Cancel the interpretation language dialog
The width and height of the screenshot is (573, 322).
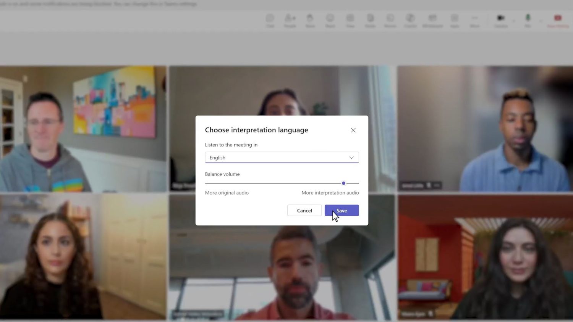[304, 210]
